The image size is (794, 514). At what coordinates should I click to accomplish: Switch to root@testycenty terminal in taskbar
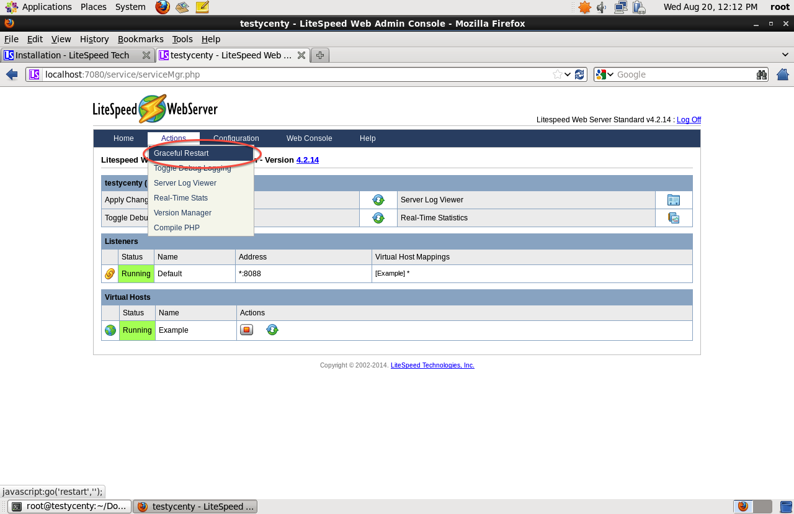pyautogui.click(x=69, y=507)
